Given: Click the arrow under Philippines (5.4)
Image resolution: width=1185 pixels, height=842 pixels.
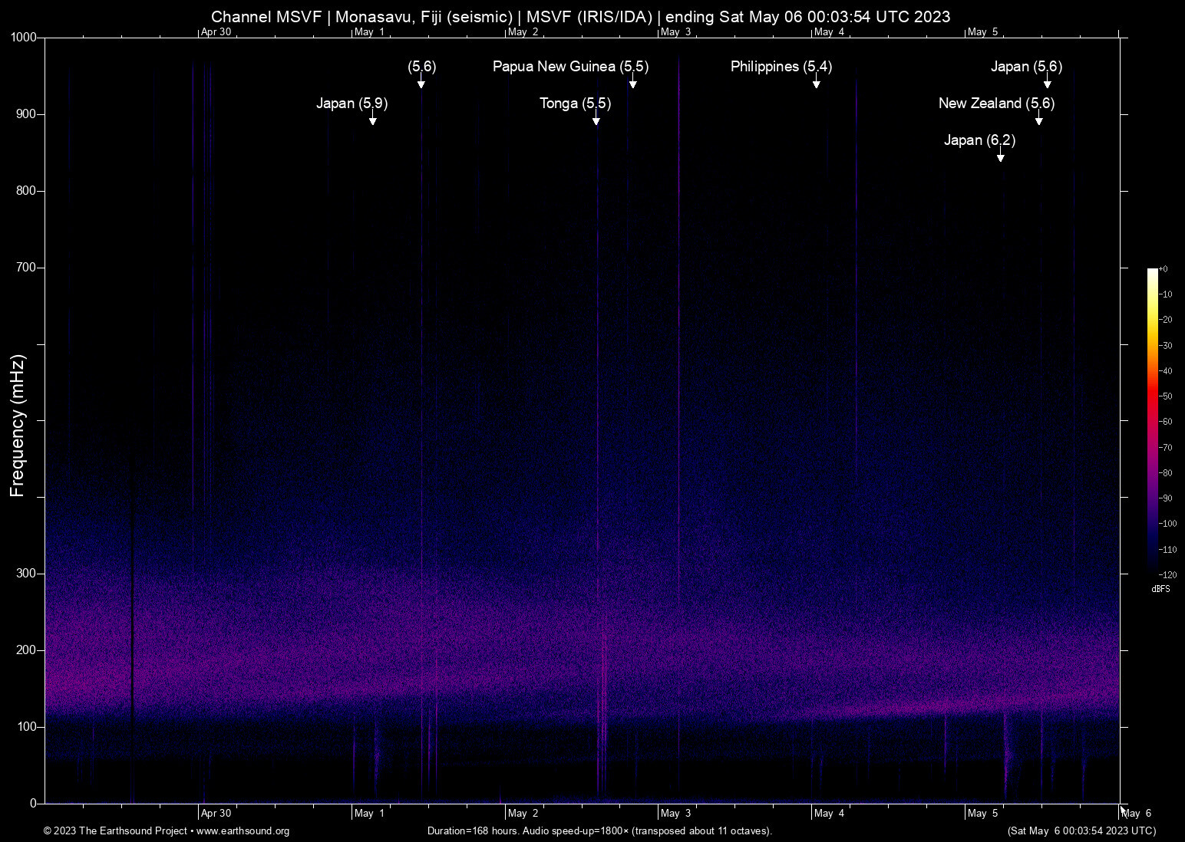Looking at the screenshot, I should coord(817,83).
